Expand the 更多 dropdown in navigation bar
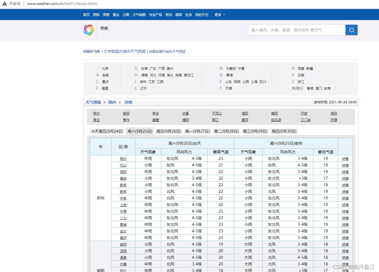 220,15
